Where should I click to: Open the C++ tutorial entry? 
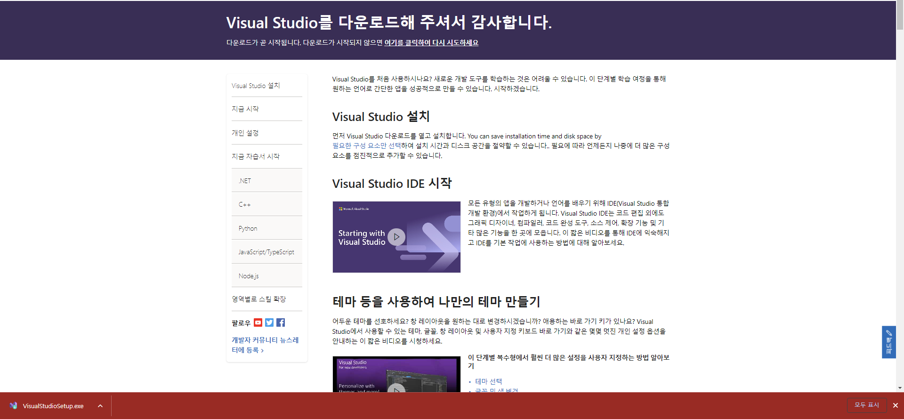pyautogui.click(x=266, y=204)
